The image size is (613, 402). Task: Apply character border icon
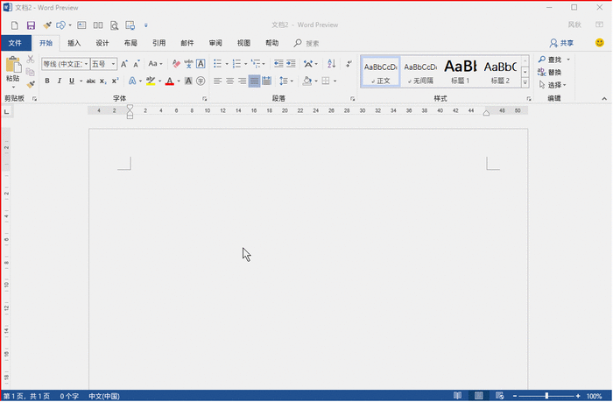pos(201,64)
